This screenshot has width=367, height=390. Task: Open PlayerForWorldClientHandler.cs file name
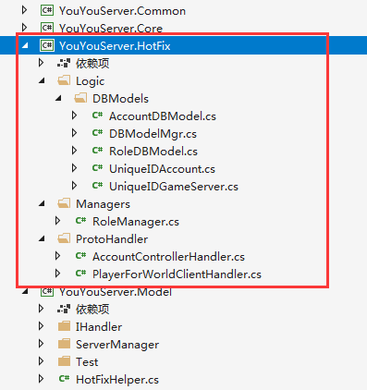coord(177,274)
